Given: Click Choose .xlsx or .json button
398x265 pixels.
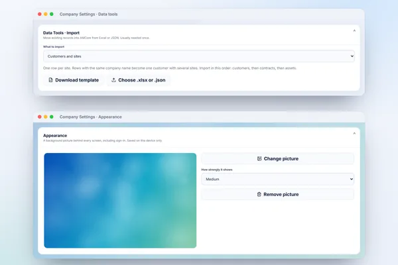Looking at the screenshot, I should tap(139, 80).
